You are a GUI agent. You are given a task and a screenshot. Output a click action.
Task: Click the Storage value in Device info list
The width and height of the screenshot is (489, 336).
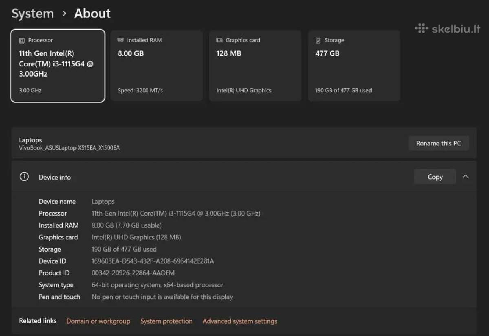pyautogui.click(x=124, y=249)
